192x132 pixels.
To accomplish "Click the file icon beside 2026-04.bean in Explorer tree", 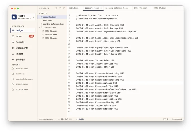I will [x=43, y=35].
